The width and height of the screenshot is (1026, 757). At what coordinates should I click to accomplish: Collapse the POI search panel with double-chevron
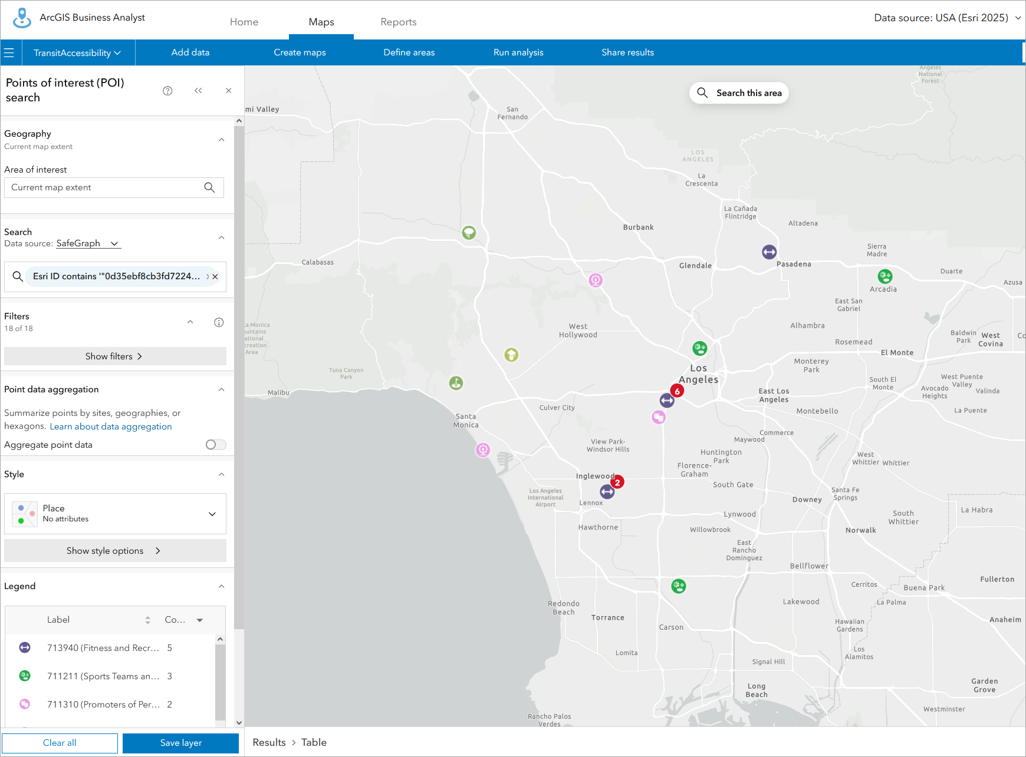(198, 90)
